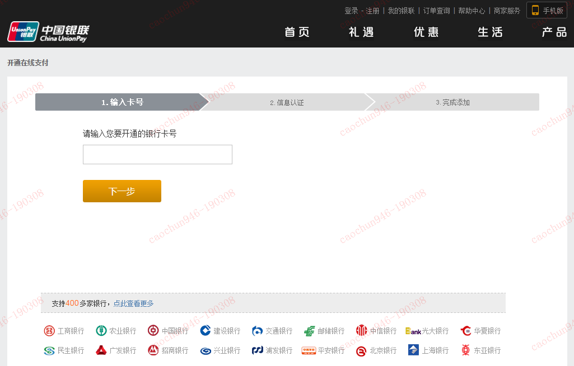Select the 上海银行 logo icon
The height and width of the screenshot is (366, 574).
pyautogui.click(x=413, y=350)
